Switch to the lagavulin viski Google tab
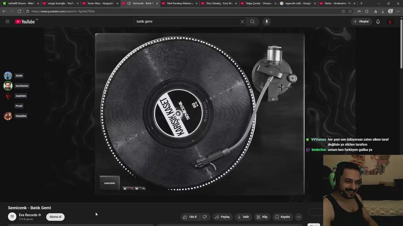Image resolution: width=403 pixels, height=226 pixels. [x=298, y=3]
